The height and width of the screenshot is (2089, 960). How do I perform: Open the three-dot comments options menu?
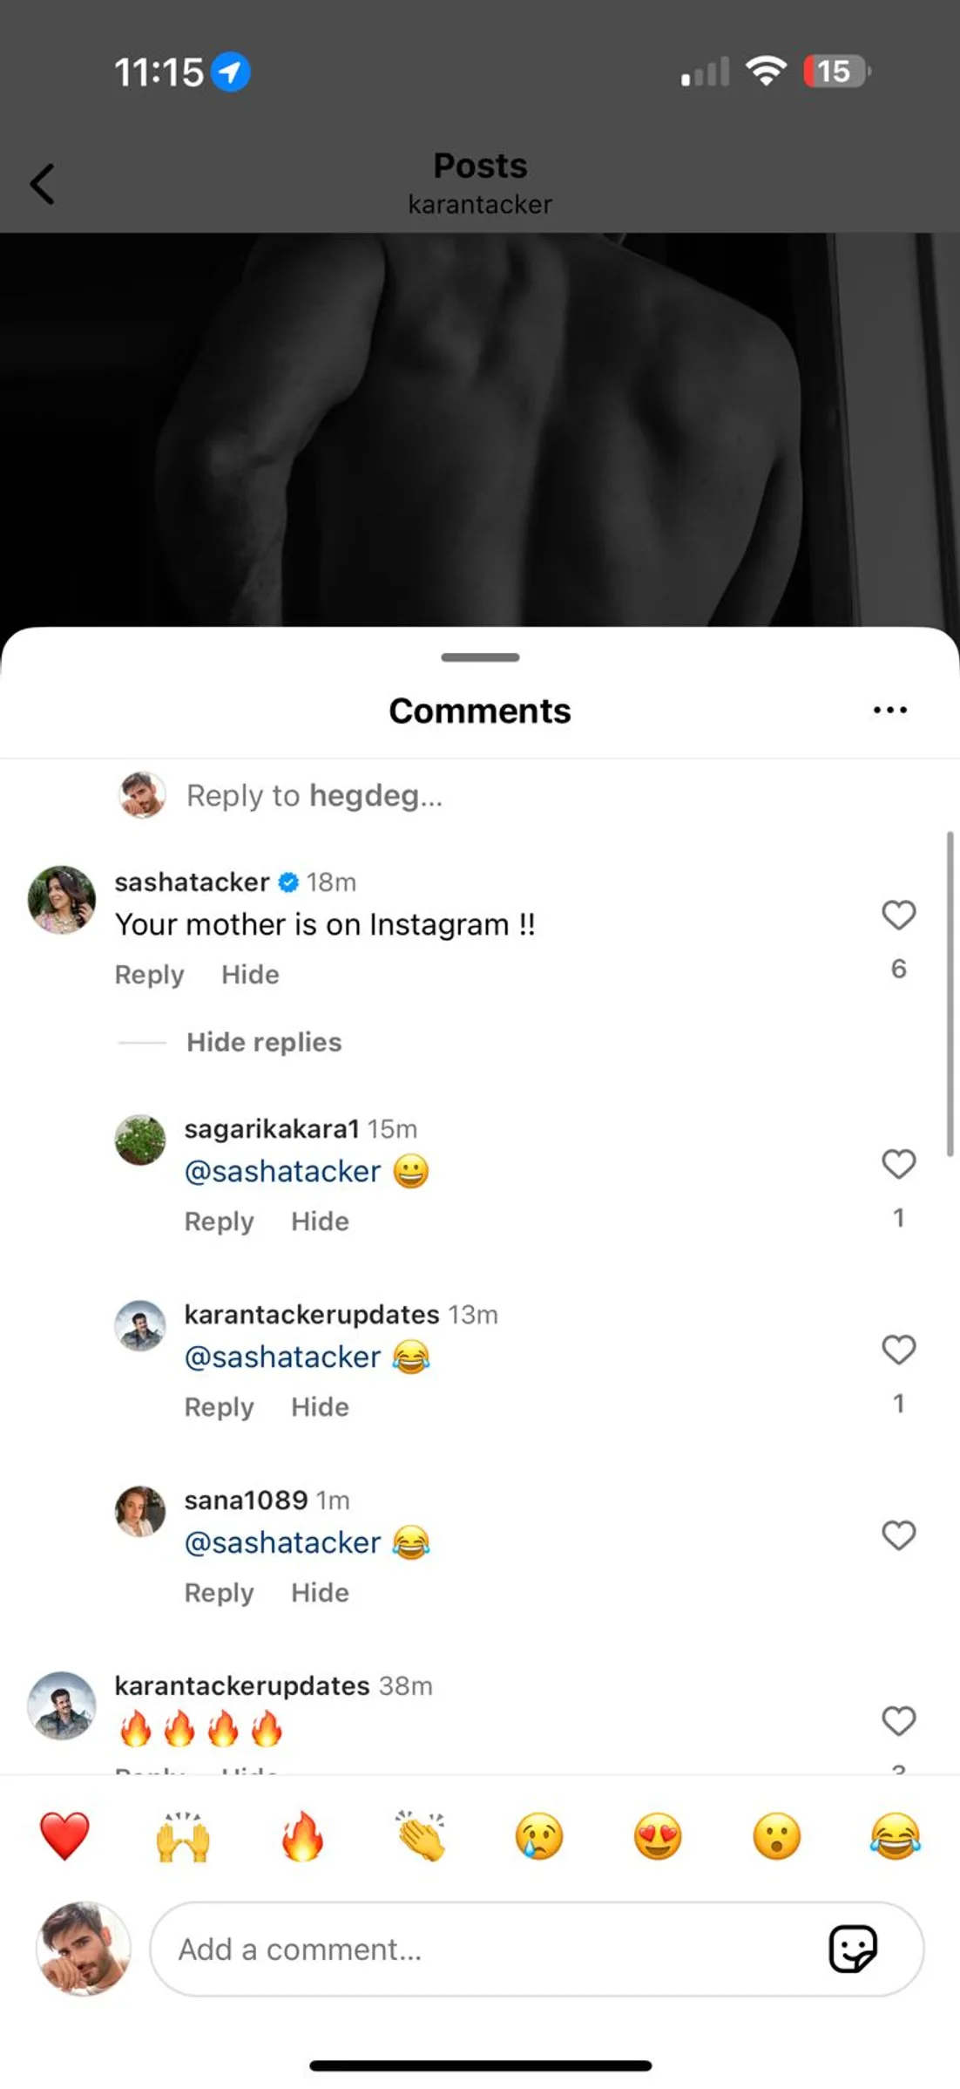(x=889, y=711)
